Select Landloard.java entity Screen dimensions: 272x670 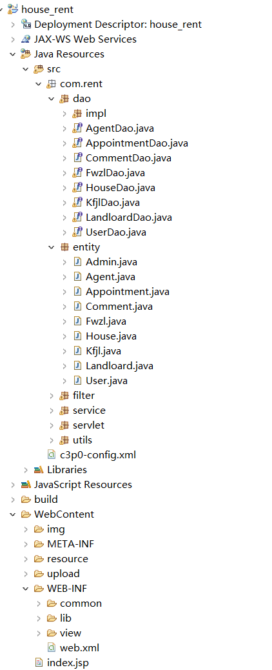[x=119, y=366]
